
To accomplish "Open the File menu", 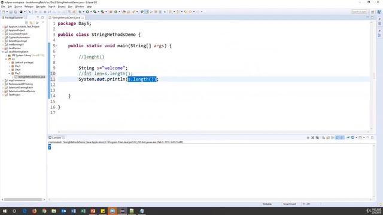I will pos(3,7).
